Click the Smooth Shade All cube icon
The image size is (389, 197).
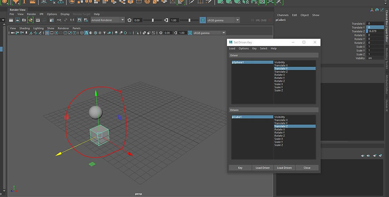[86, 33]
